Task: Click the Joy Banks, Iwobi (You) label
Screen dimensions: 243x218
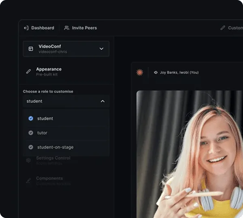Action: pyautogui.click(x=179, y=72)
